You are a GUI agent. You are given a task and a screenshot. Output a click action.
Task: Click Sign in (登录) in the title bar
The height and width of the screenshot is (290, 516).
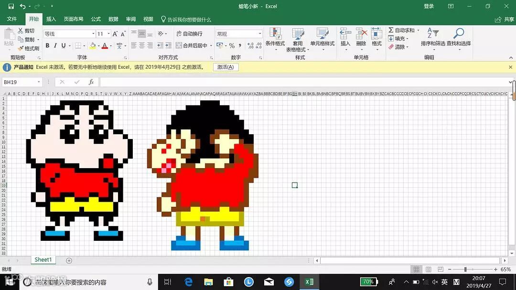(x=429, y=6)
